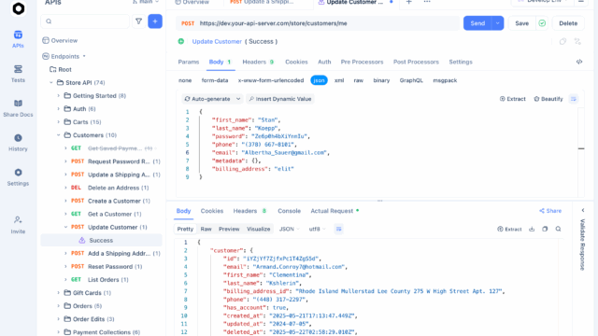
Task: Open Pre Processors tab
Action: coord(362,62)
